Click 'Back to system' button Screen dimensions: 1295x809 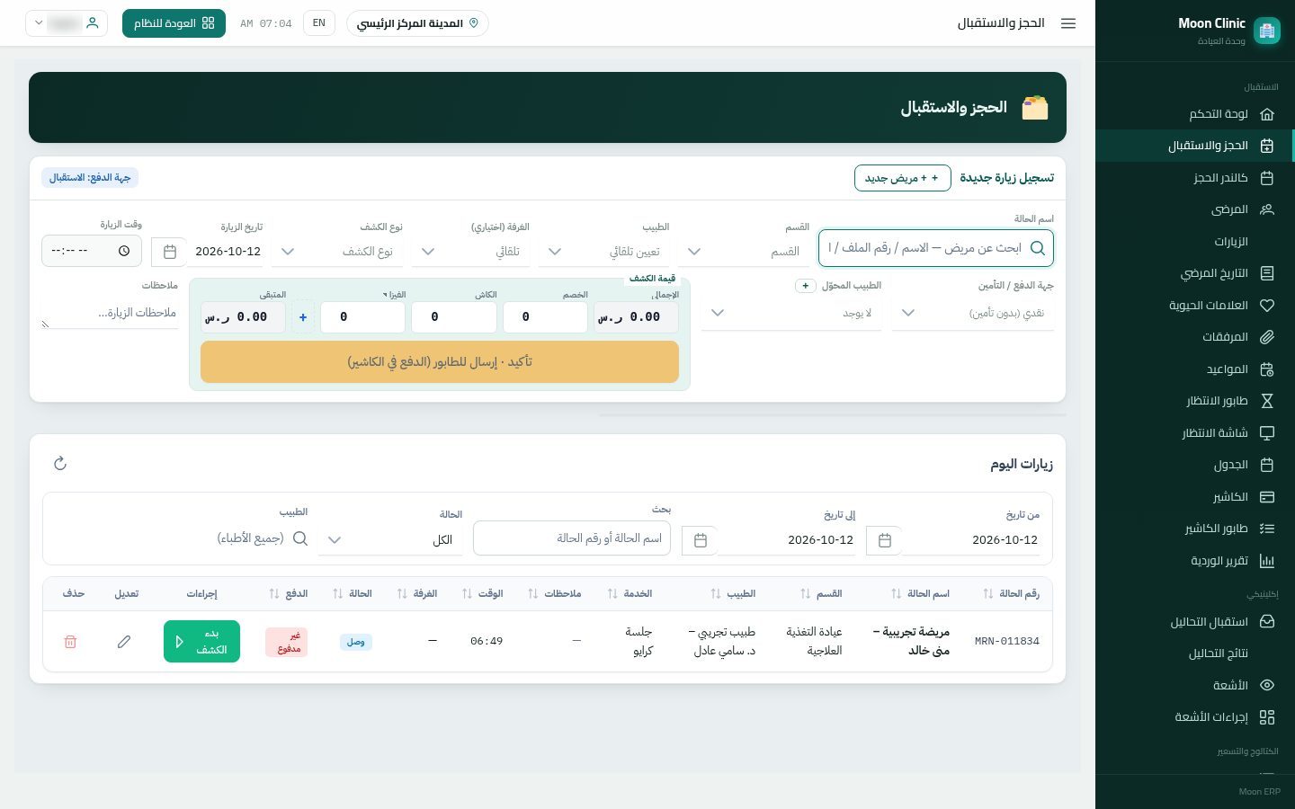click(174, 23)
